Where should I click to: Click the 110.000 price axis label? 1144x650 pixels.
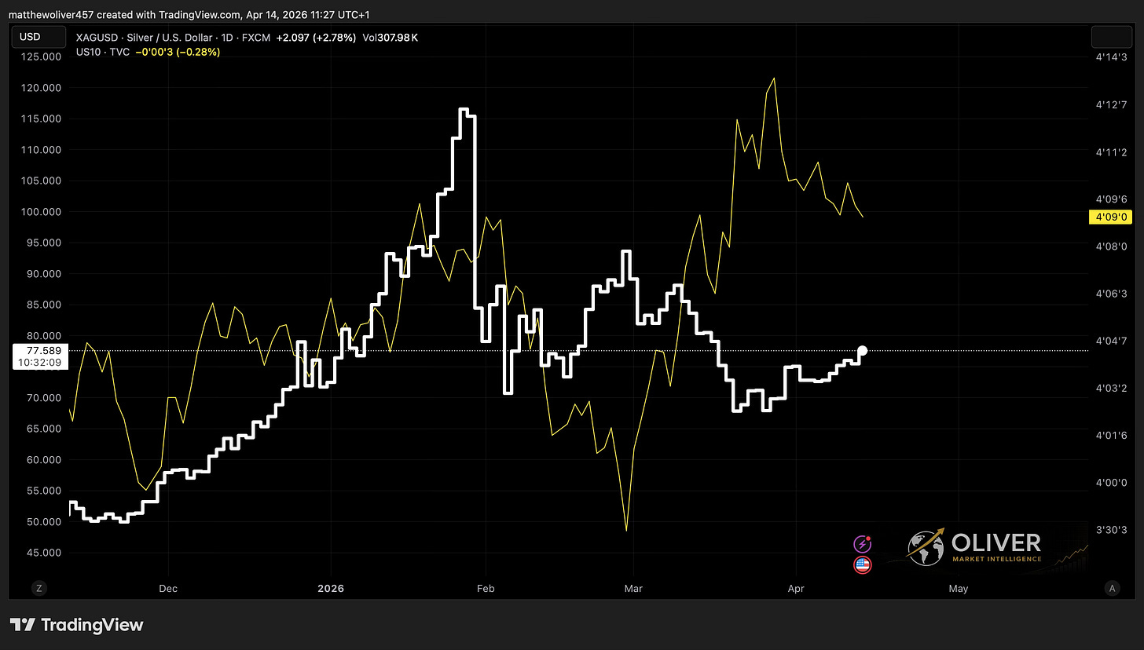coord(42,150)
